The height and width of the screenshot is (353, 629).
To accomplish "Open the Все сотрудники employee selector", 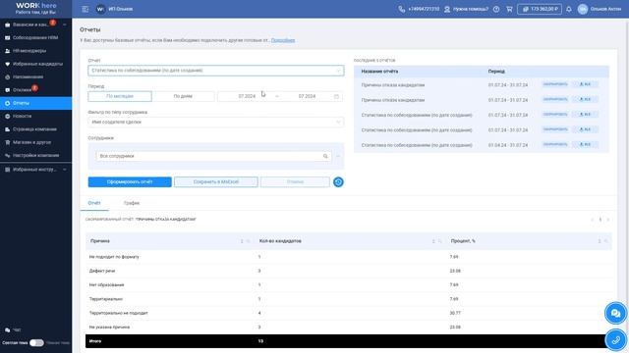I will click(x=214, y=156).
